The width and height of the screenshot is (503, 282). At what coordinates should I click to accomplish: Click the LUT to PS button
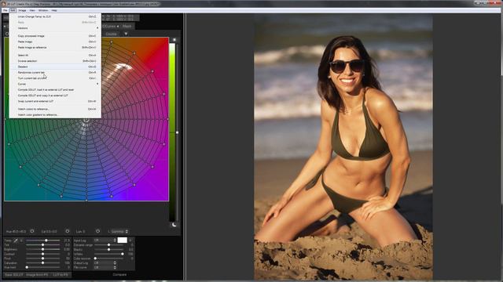(x=61, y=275)
